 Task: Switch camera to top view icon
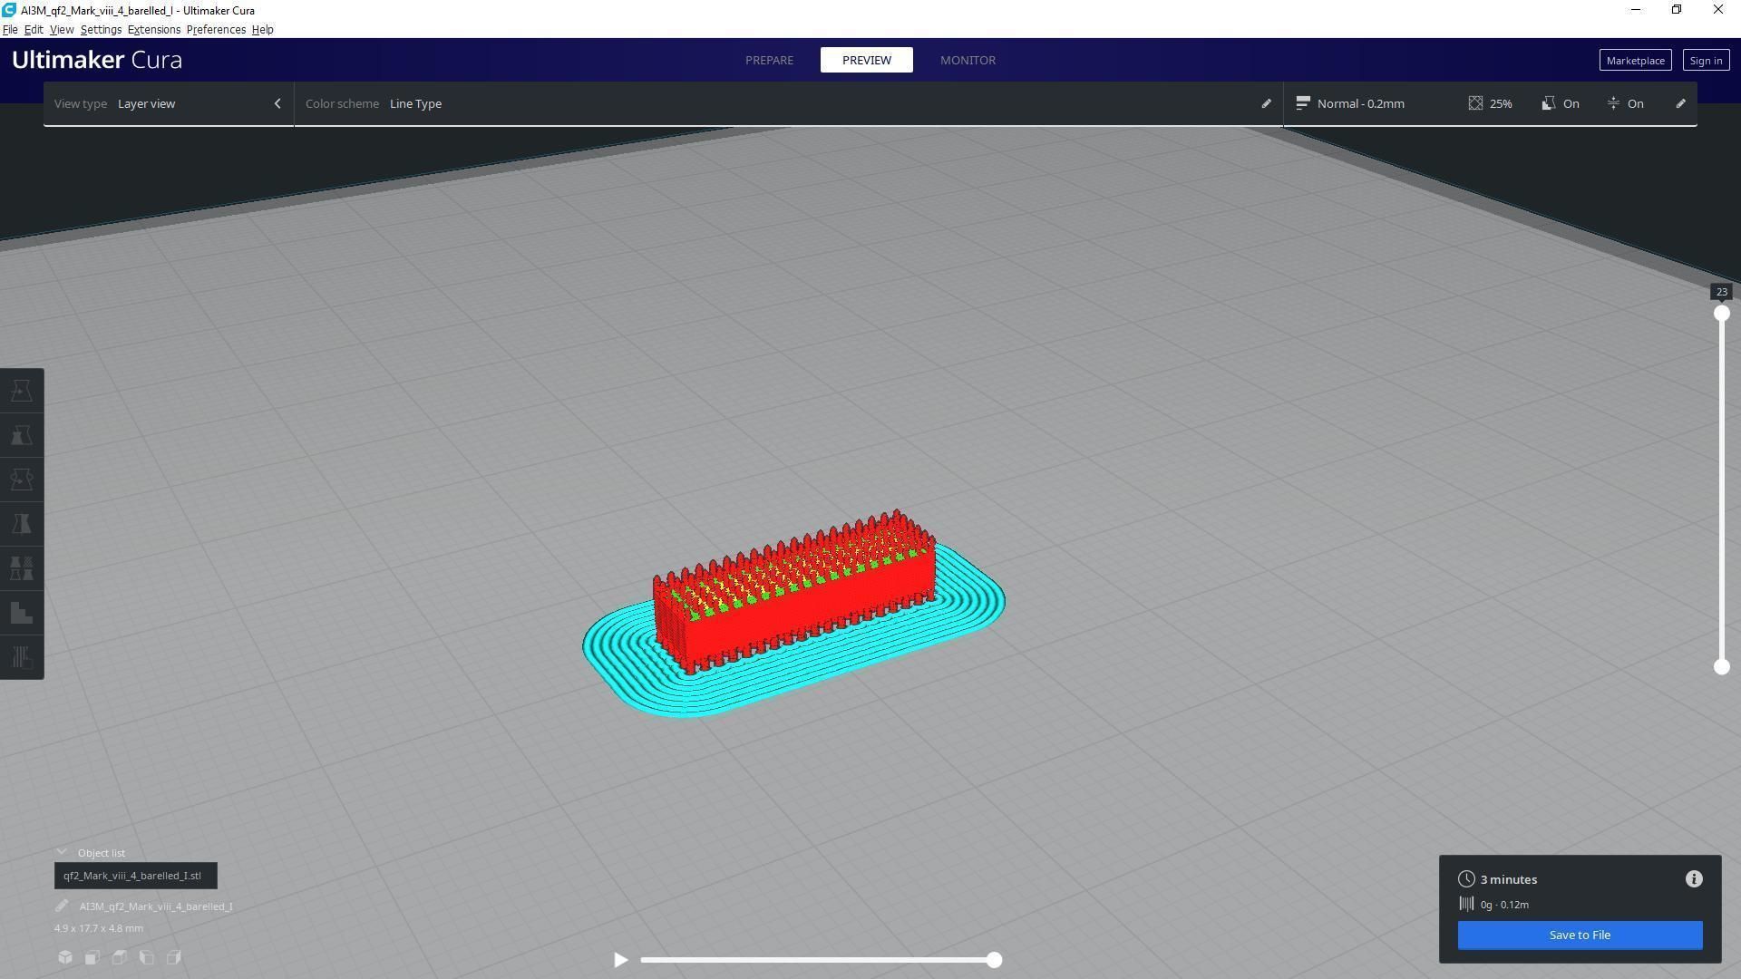[x=120, y=957]
